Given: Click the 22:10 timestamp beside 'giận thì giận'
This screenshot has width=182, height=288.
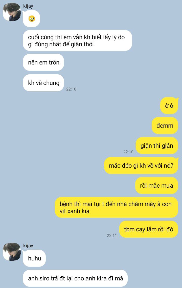Looking at the screenshot, I should tap(128, 152).
